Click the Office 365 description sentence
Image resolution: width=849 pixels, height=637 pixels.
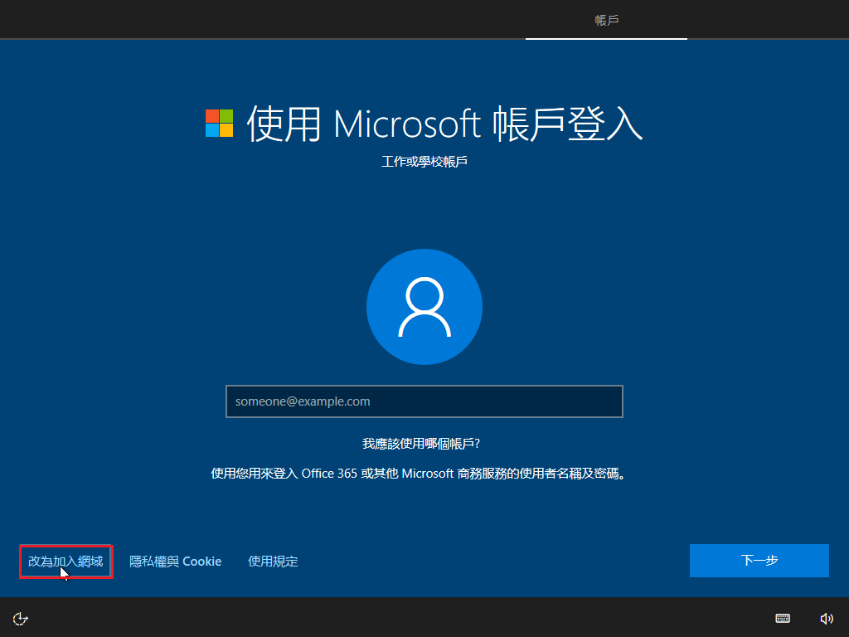click(419, 474)
